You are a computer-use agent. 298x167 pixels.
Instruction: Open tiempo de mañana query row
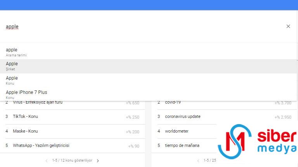click(182, 146)
